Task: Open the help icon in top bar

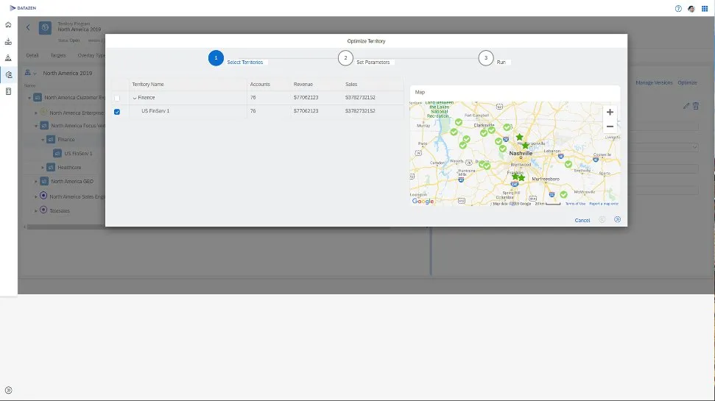Action: point(678,8)
